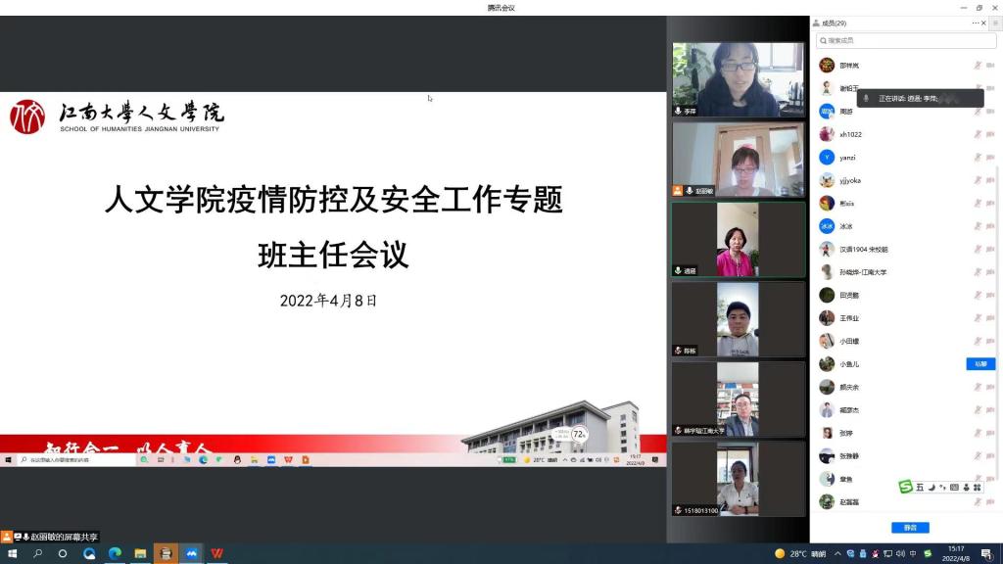Switch to Tencent Meeting taskbar icon
This screenshot has width=1003, height=564.
click(192, 553)
